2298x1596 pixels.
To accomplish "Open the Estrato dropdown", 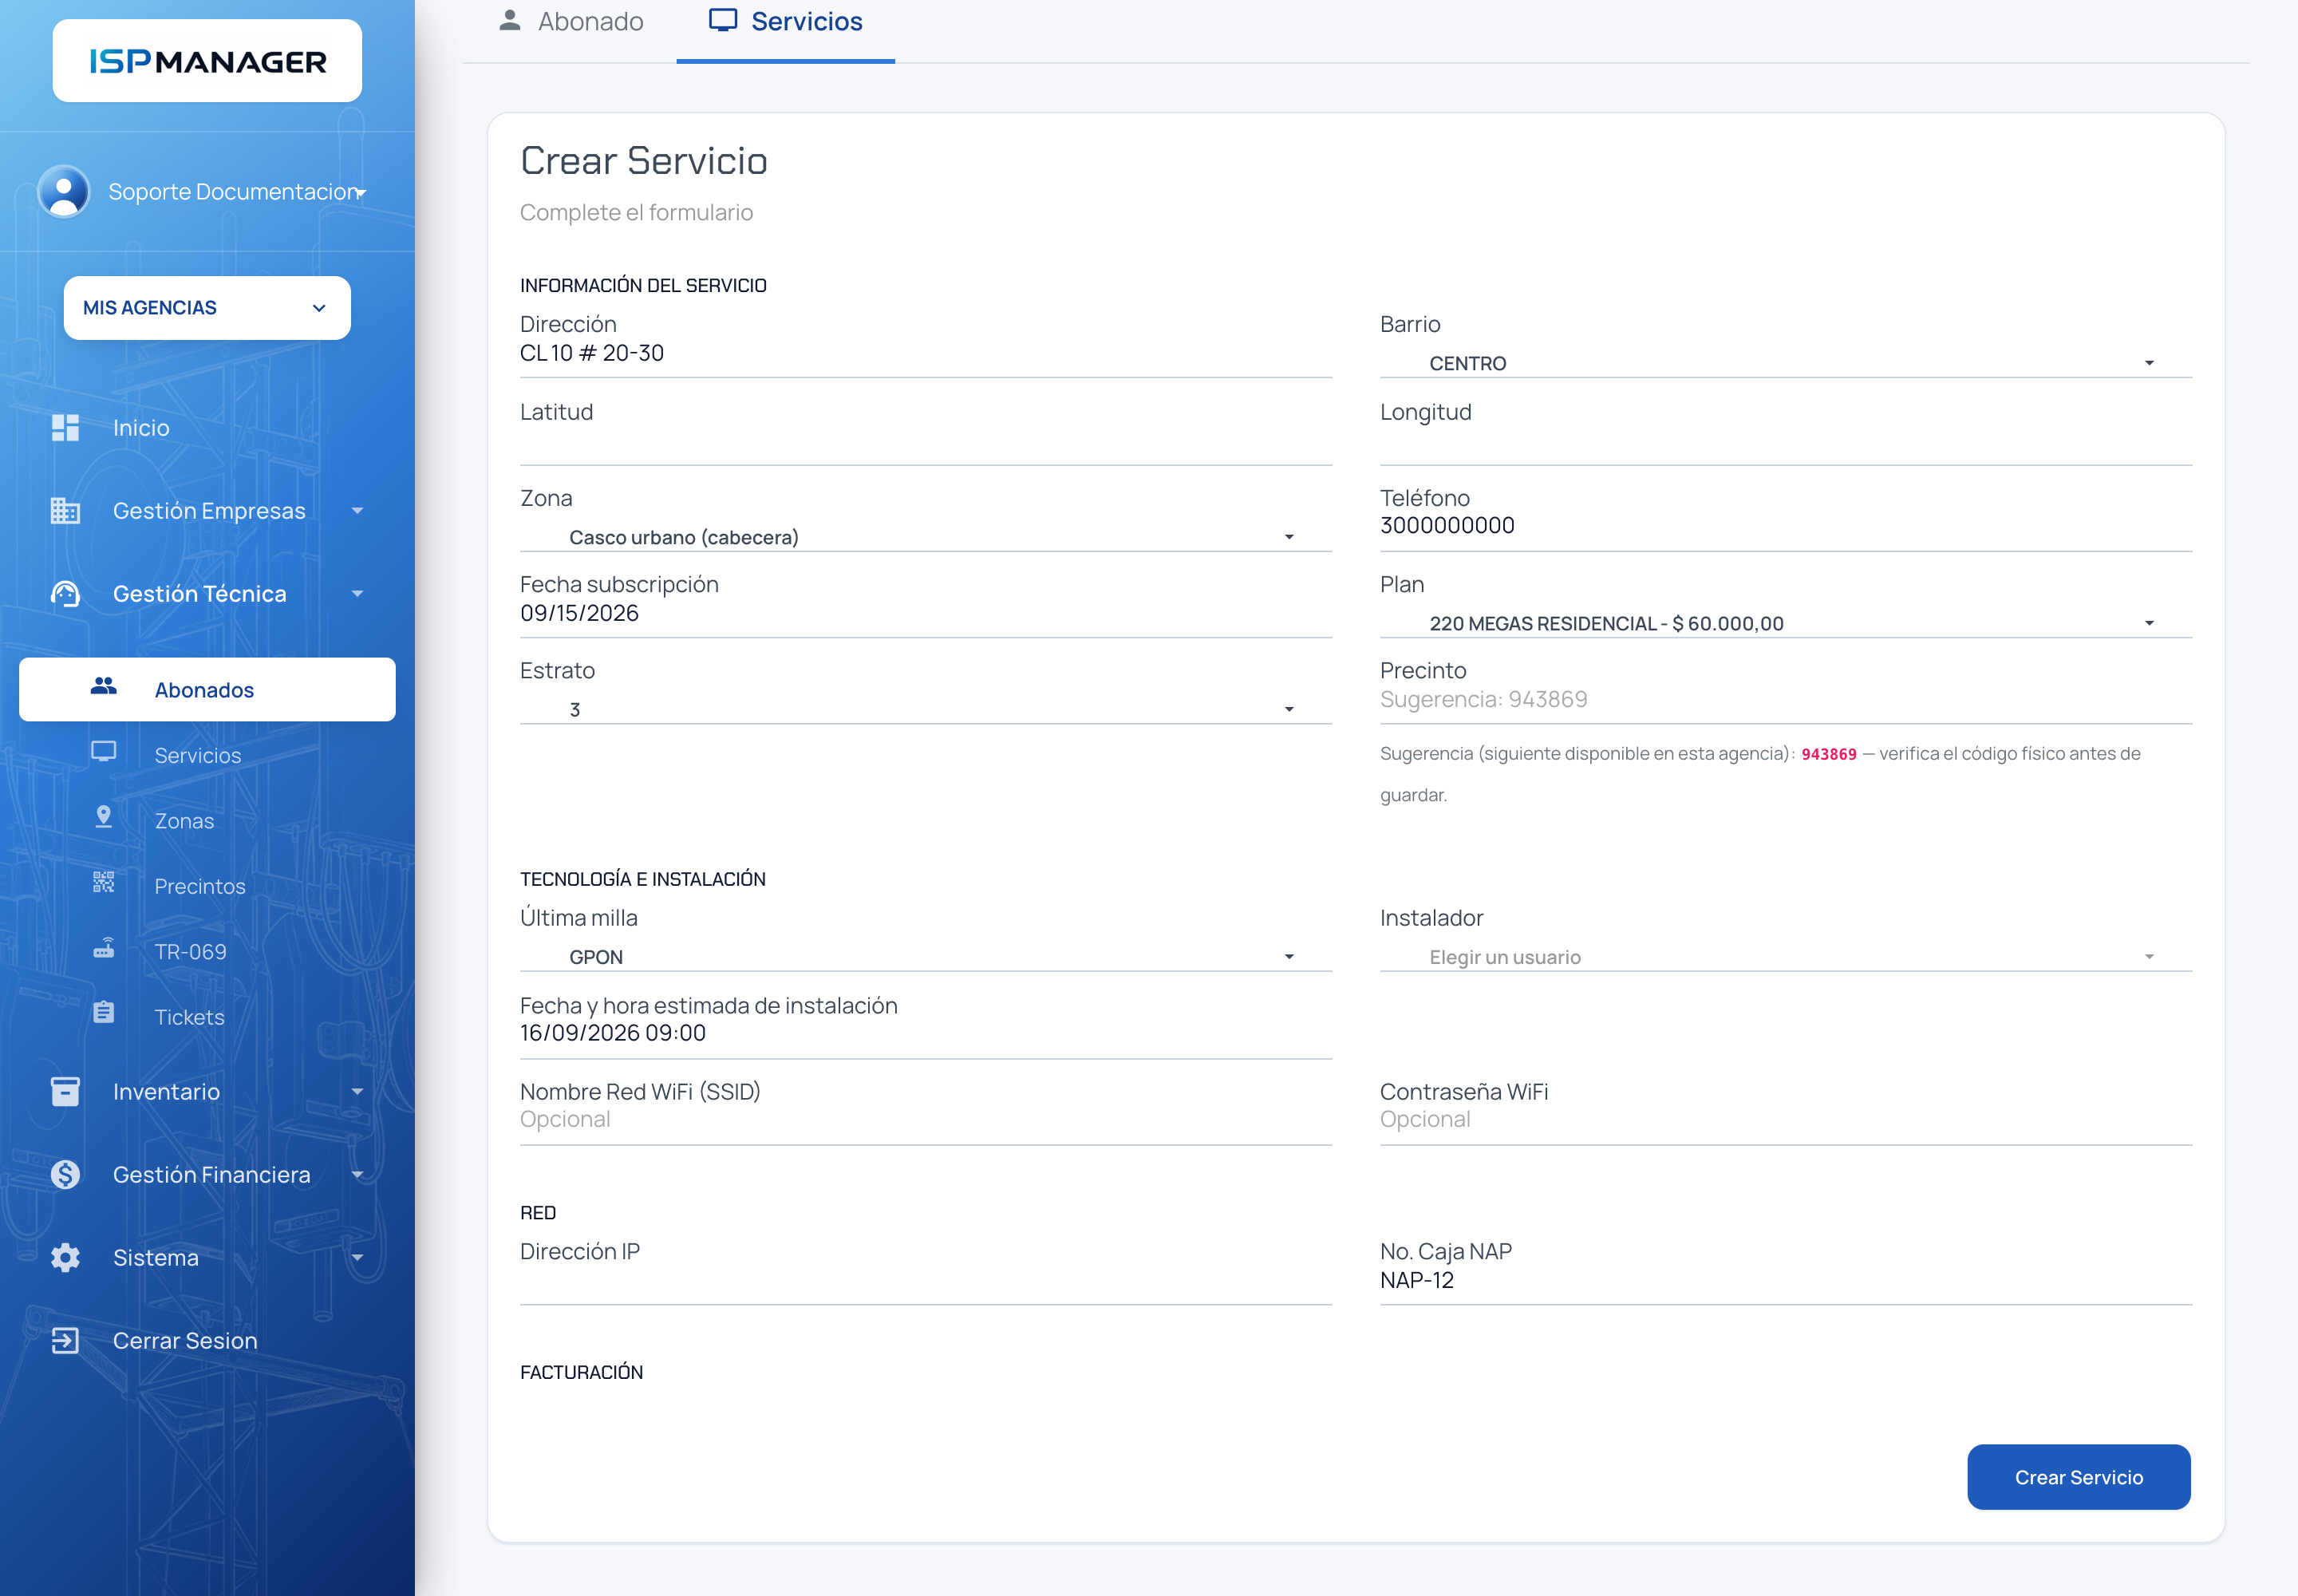I will pyautogui.click(x=926, y=710).
